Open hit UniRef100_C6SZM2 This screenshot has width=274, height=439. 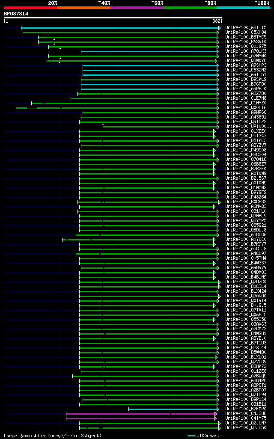246,70
